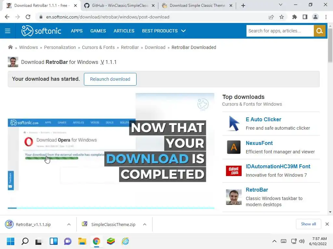Click the dafont.com icon

(233, 171)
